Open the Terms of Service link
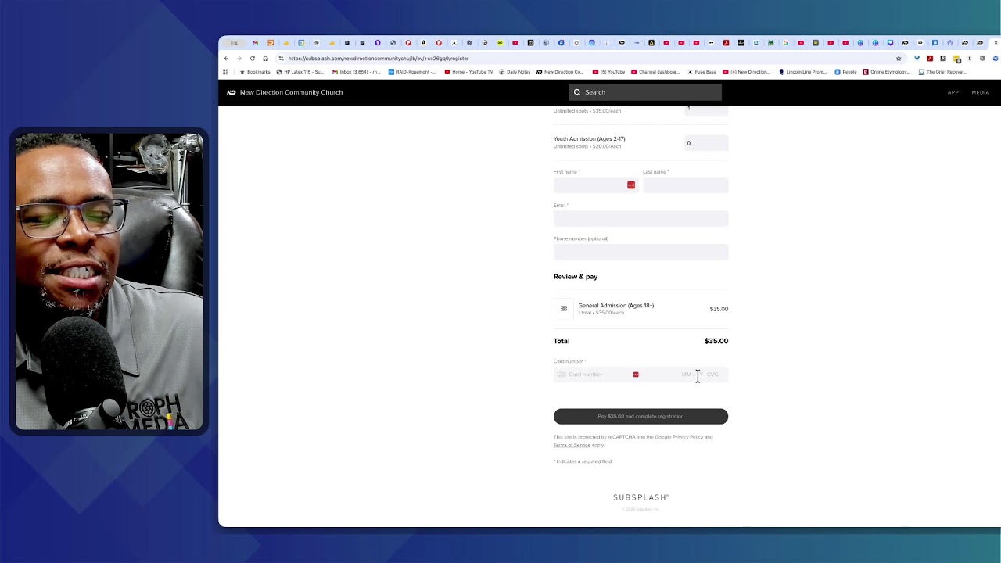This screenshot has height=563, width=1001. (572, 445)
